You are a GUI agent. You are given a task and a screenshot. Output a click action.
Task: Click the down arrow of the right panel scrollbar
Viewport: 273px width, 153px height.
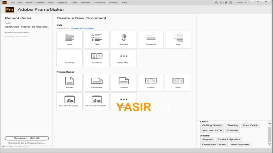[270, 144]
